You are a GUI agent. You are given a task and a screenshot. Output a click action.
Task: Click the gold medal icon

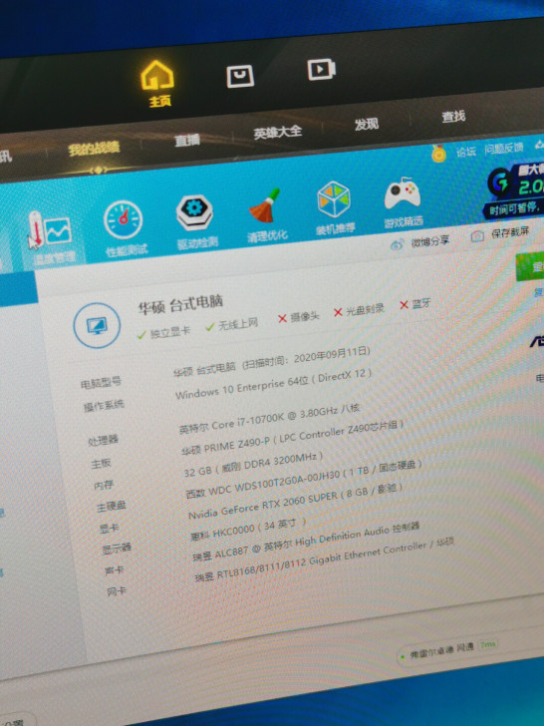438,154
